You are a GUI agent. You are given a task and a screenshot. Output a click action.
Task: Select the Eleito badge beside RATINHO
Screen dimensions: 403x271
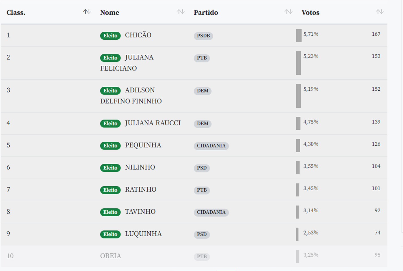click(x=110, y=190)
